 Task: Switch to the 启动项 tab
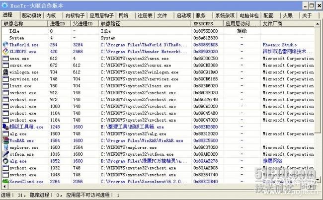[184, 15]
